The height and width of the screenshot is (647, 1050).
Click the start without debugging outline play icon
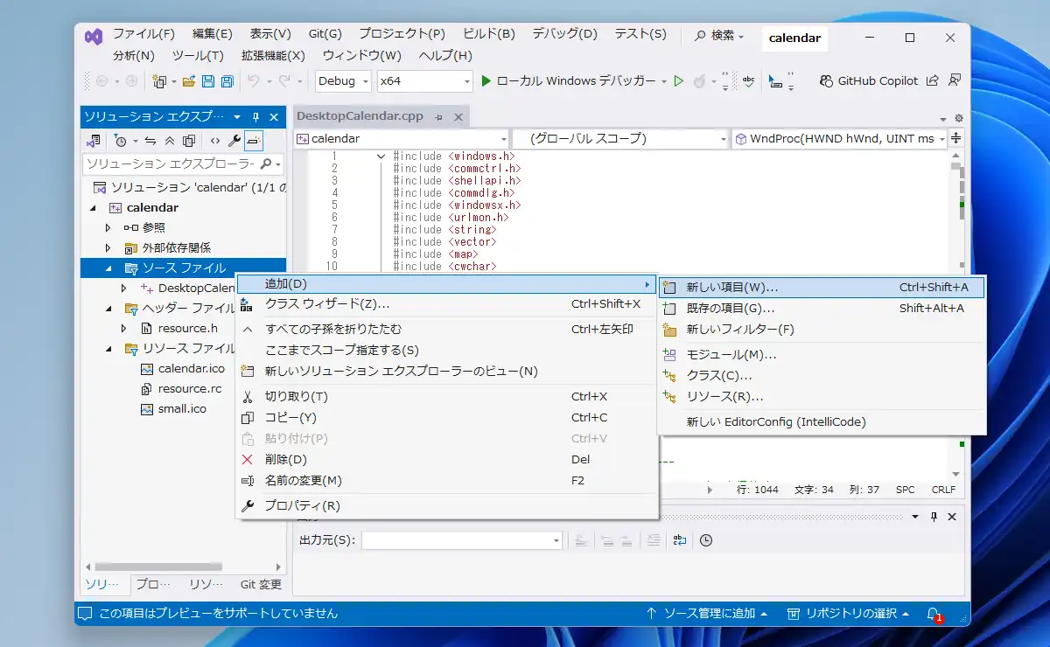coord(678,80)
